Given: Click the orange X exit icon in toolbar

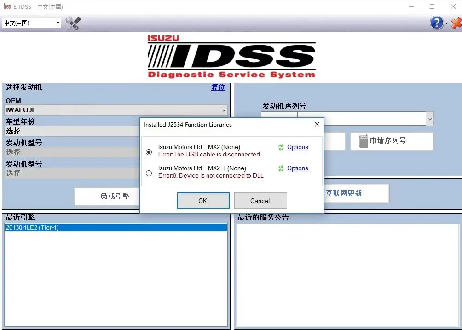Looking at the screenshot, I should pos(456,23).
